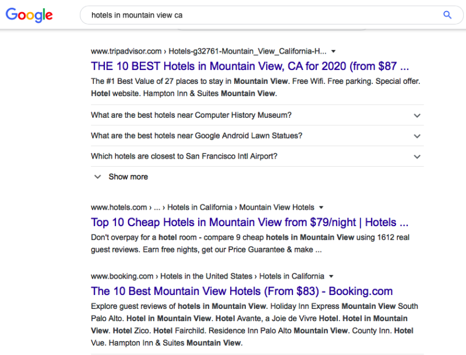Image resolution: width=466 pixels, height=355 pixels.
Task: Click the chevron icon left of Show more
Action: point(97,177)
